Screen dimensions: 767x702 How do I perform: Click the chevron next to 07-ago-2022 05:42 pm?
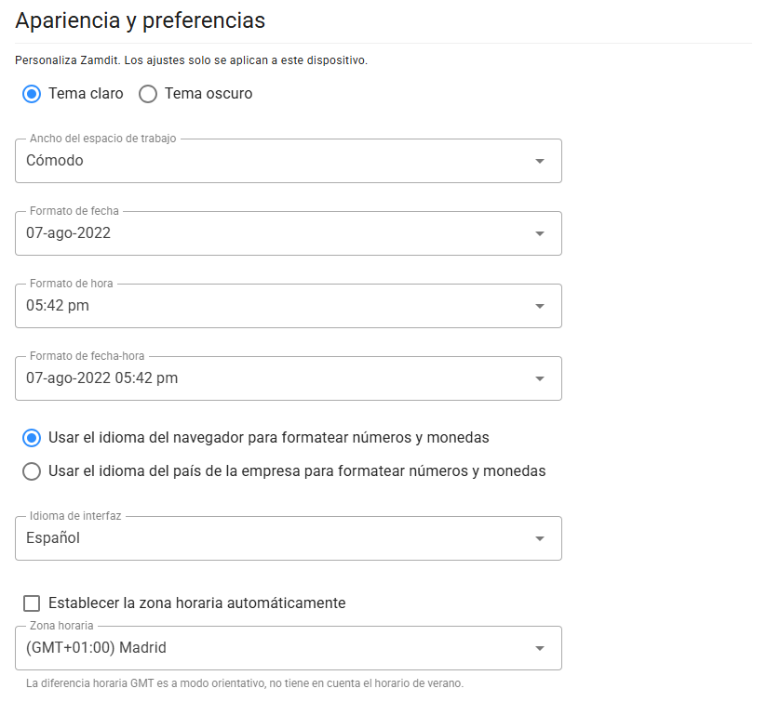coord(539,377)
